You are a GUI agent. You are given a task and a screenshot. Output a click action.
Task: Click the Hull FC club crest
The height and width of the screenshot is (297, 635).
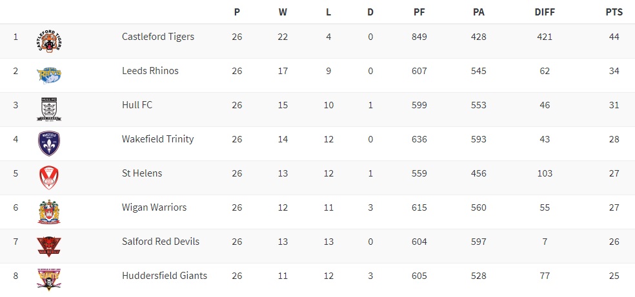coord(50,110)
